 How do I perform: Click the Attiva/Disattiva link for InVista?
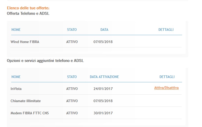click(166, 88)
